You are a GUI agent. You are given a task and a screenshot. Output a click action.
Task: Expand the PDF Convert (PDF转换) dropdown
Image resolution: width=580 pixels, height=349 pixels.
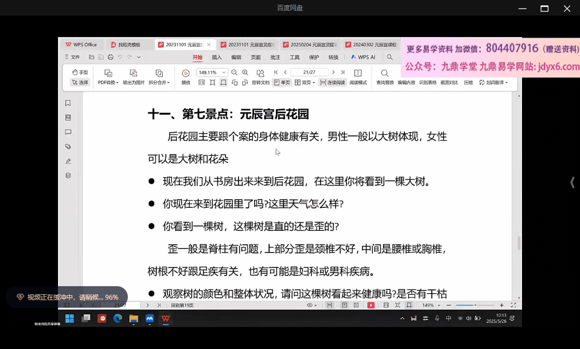[x=108, y=83]
